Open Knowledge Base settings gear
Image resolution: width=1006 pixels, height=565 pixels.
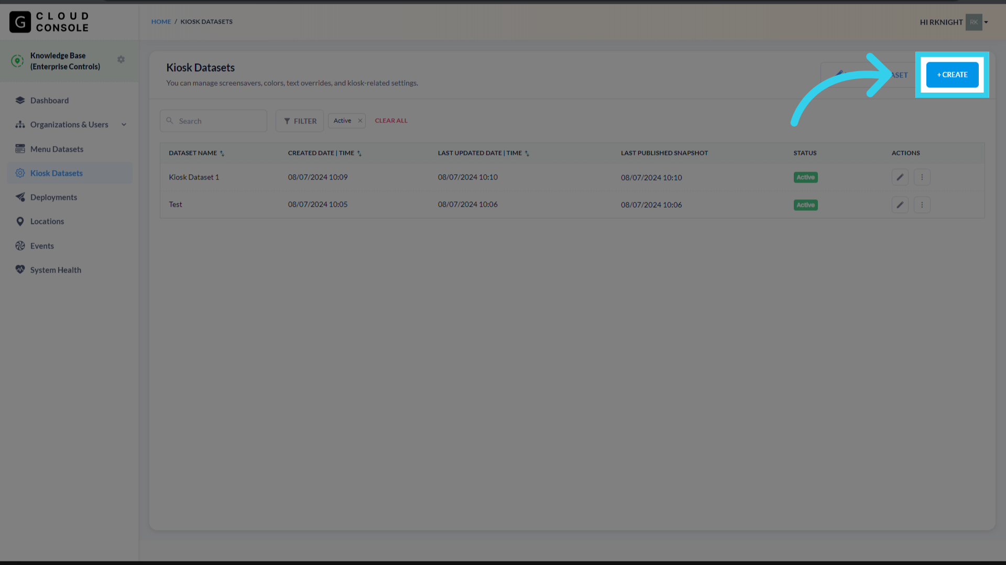click(x=121, y=60)
